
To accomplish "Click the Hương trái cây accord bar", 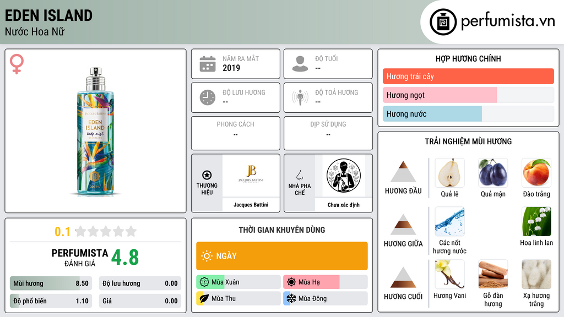I will pyautogui.click(x=468, y=76).
